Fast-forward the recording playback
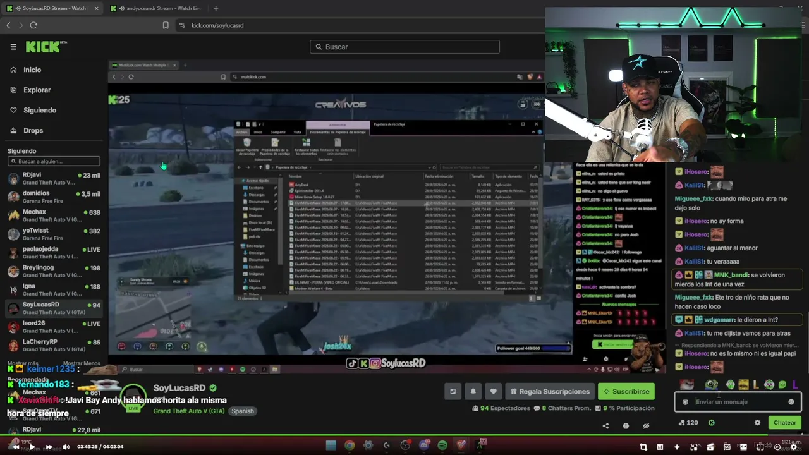Image resolution: width=809 pixels, height=455 pixels. click(49, 447)
